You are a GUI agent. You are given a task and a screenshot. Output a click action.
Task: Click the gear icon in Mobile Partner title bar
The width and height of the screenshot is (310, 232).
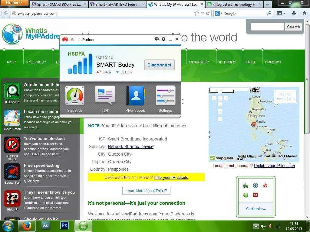click(163, 39)
